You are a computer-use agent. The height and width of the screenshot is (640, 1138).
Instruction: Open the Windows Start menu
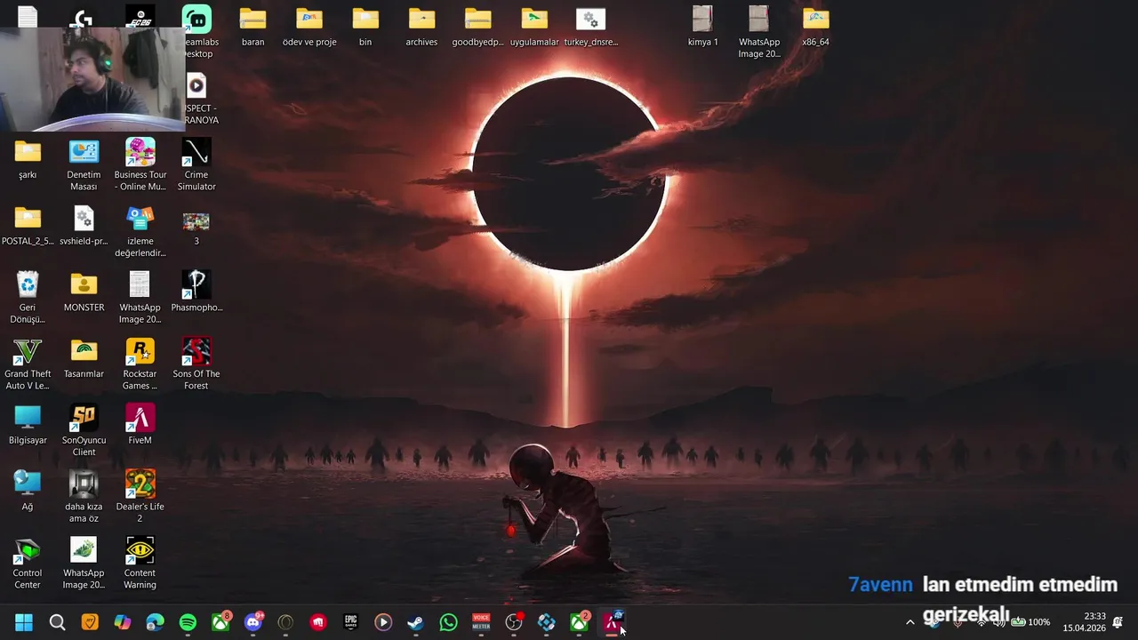24,622
